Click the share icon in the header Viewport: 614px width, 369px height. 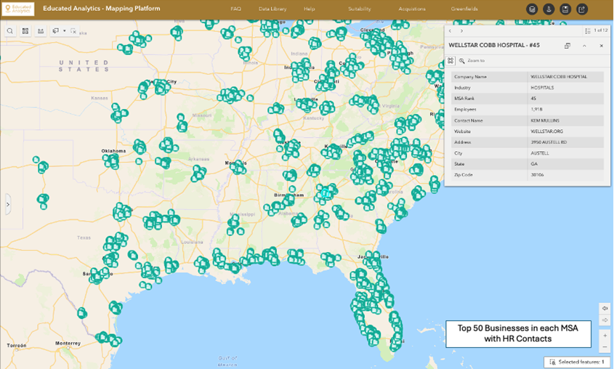583,9
